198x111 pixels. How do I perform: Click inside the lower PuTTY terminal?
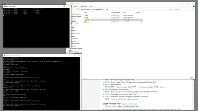41,83
